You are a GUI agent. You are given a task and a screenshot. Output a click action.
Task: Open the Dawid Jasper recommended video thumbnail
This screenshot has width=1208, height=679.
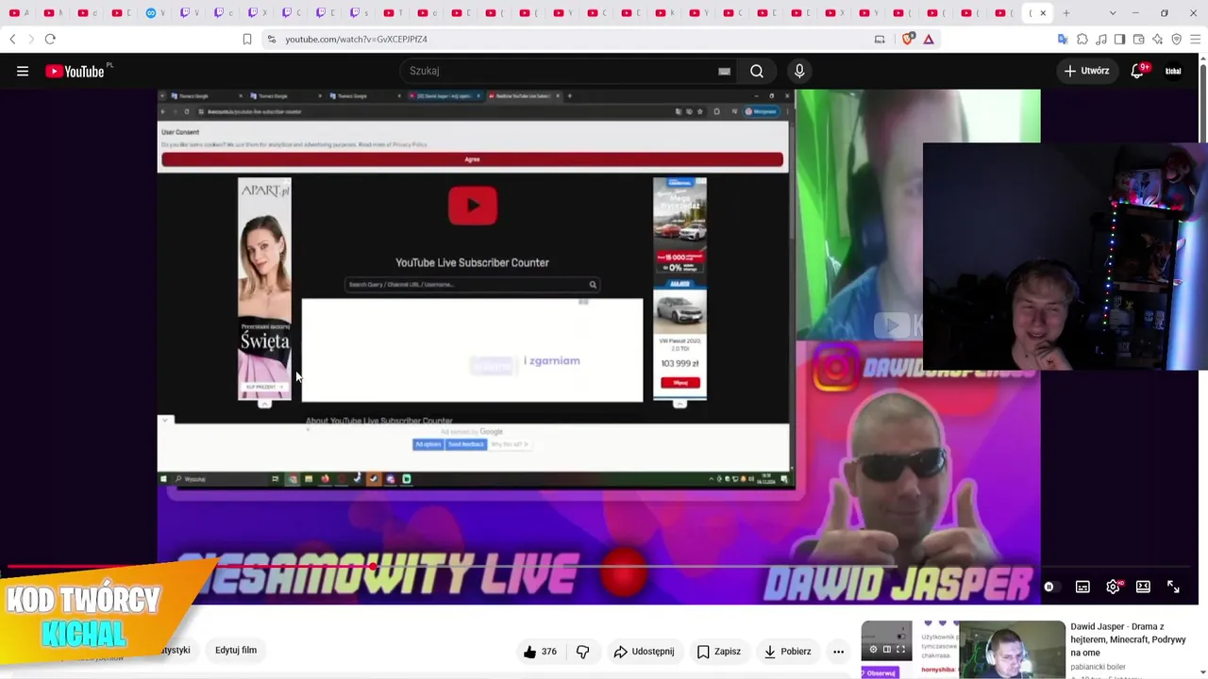[x=963, y=649]
